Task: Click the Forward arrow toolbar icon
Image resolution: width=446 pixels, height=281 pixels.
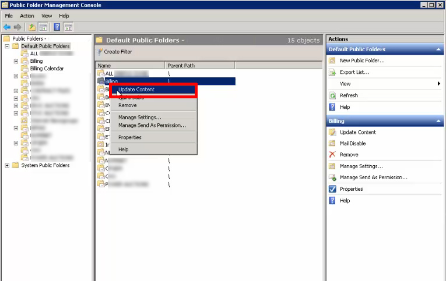Action: 17,27
